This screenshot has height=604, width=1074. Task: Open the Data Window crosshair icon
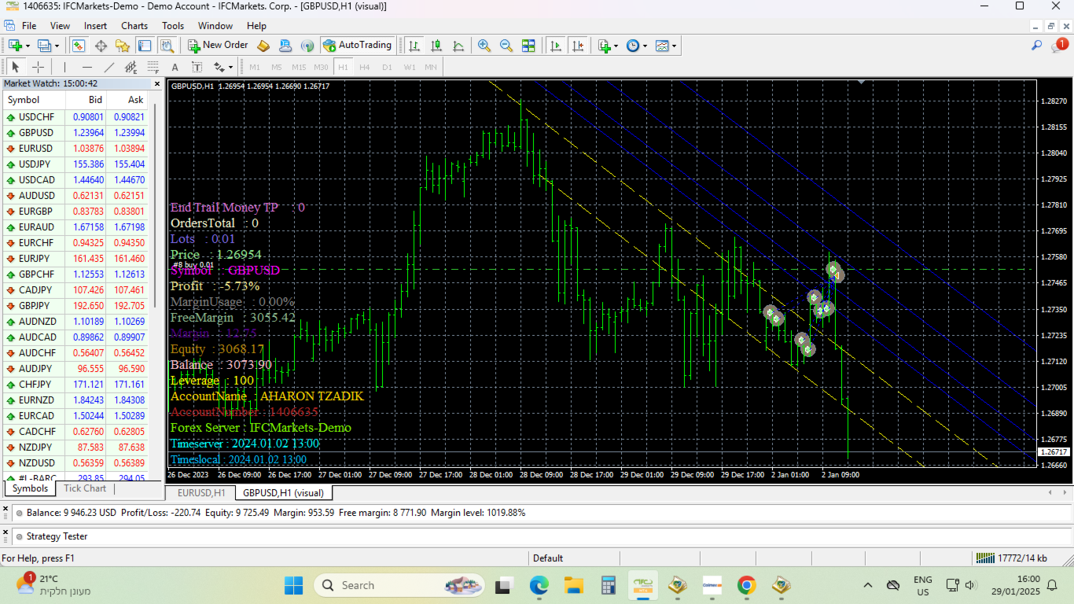pyautogui.click(x=101, y=46)
